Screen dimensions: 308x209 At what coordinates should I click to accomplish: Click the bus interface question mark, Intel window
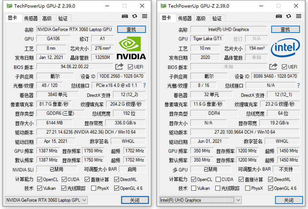coord(298,85)
